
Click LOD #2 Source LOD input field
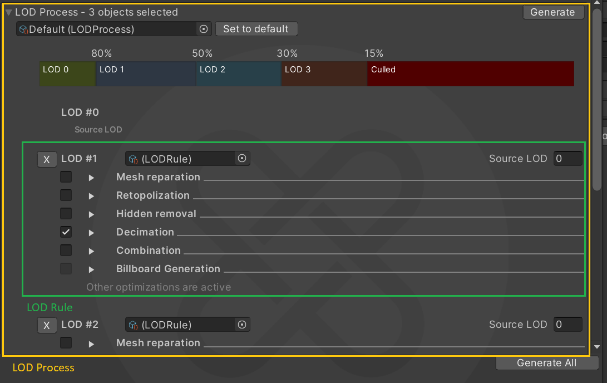pyautogui.click(x=568, y=325)
